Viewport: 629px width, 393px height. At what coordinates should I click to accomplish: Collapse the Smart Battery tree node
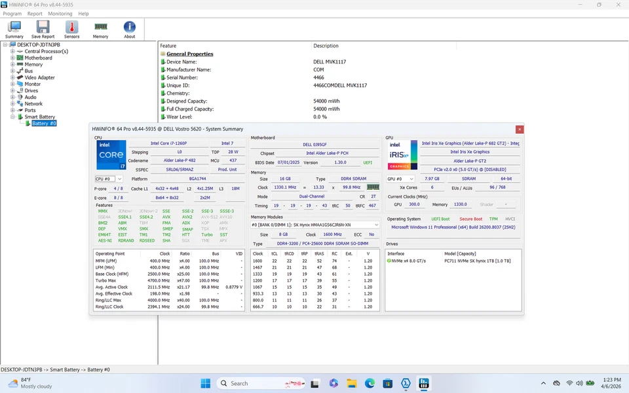pos(12,117)
